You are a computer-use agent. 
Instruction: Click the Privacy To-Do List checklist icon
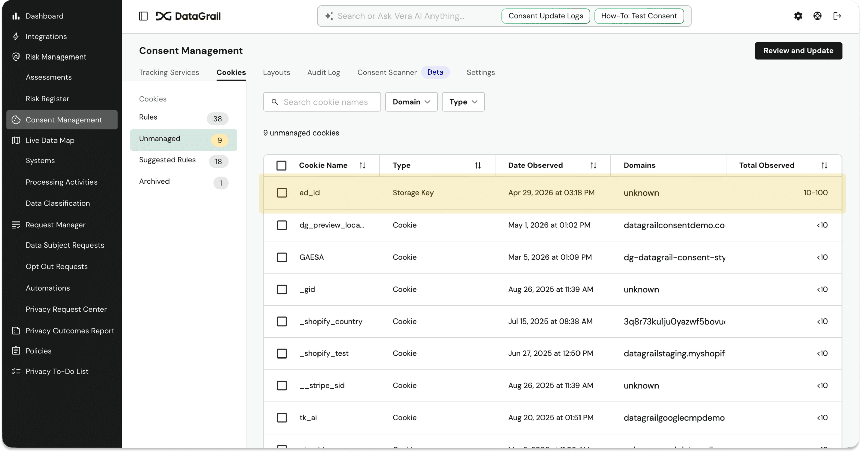16,371
